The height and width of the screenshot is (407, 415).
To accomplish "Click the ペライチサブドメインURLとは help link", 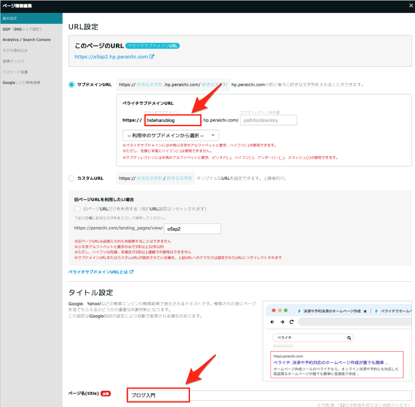I will pos(98,271).
